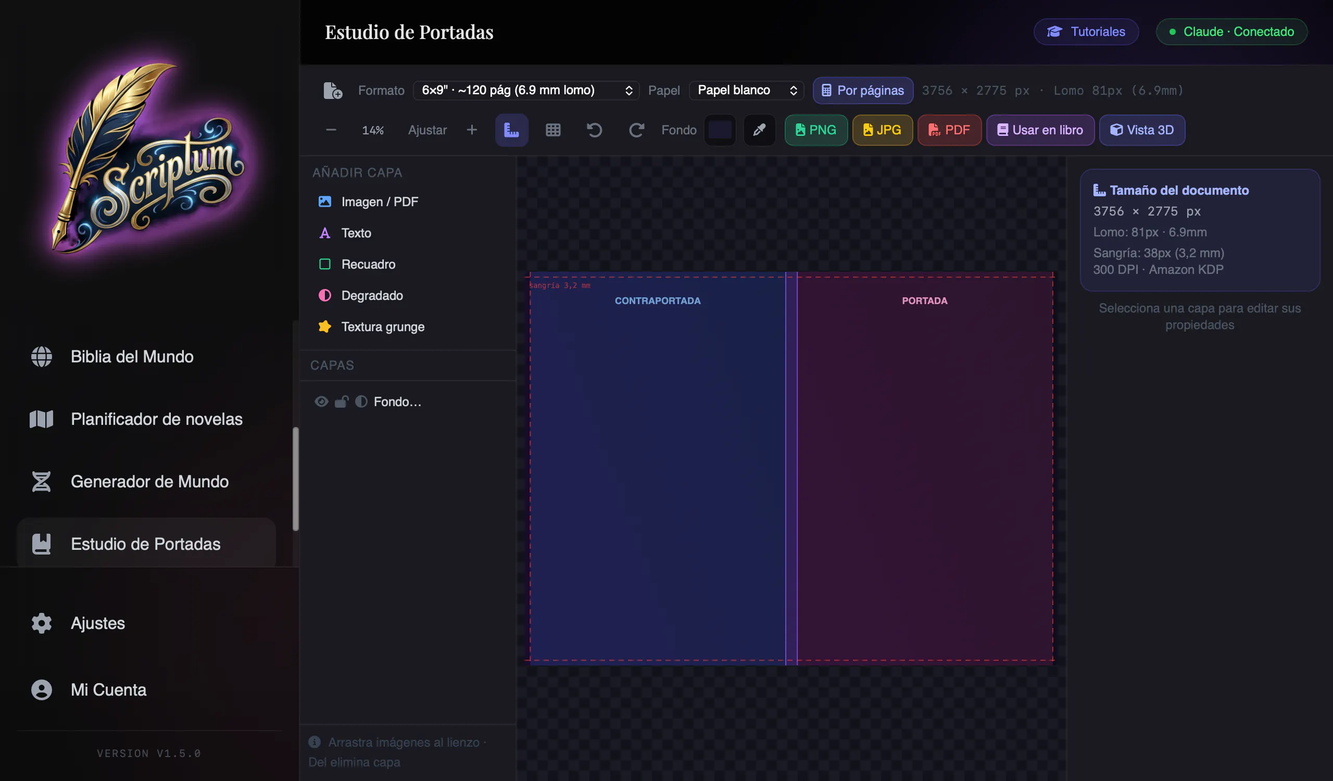Export cover as PDF
This screenshot has width=1333, height=781.
tap(949, 130)
